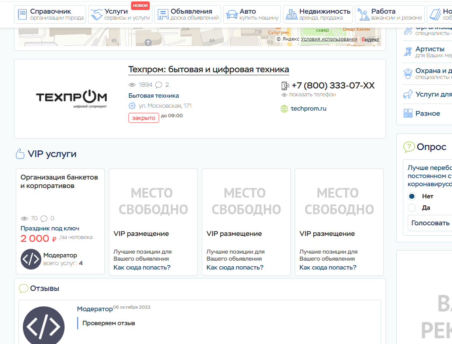Viewport: 452px width, 344px height.
Task: Click the Недвижимость buildings icon
Action: pos(291,14)
